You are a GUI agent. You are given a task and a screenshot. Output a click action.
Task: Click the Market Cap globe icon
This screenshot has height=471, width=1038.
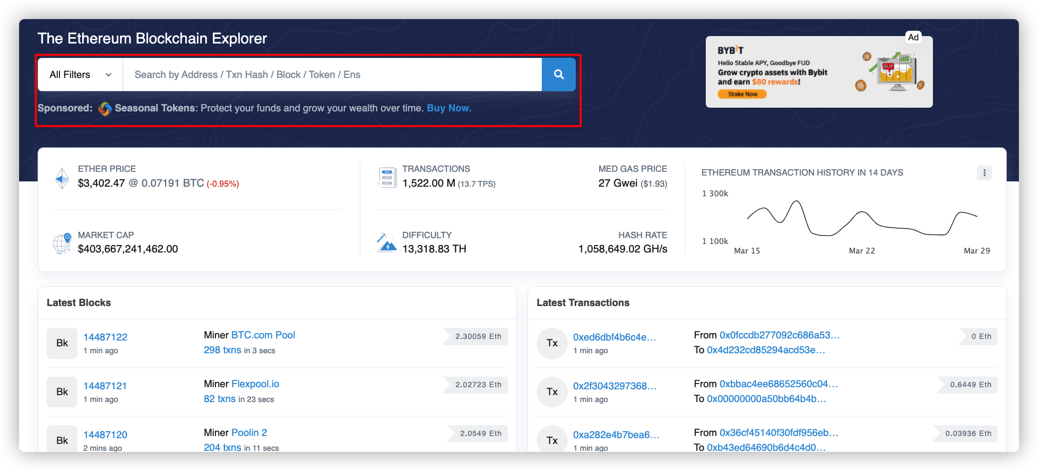[x=62, y=243]
